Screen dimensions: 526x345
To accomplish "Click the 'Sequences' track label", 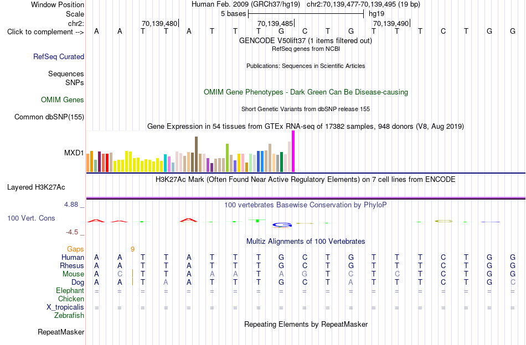I will point(66,74).
